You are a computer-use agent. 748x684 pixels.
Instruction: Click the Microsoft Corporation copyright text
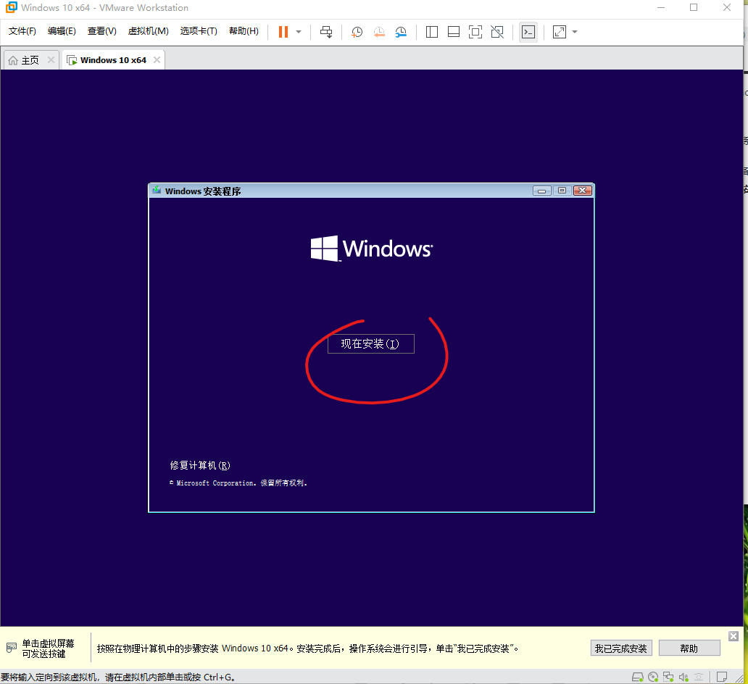[238, 483]
